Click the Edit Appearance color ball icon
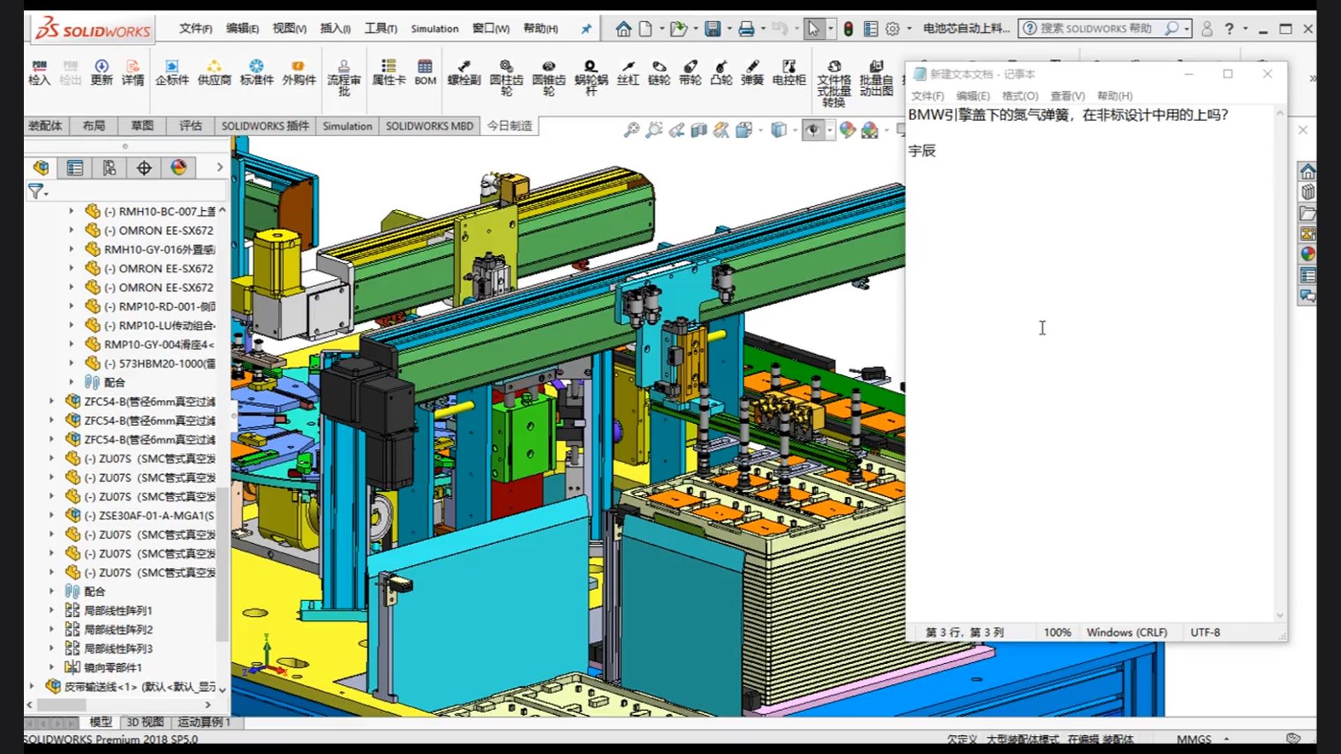 [x=847, y=130]
